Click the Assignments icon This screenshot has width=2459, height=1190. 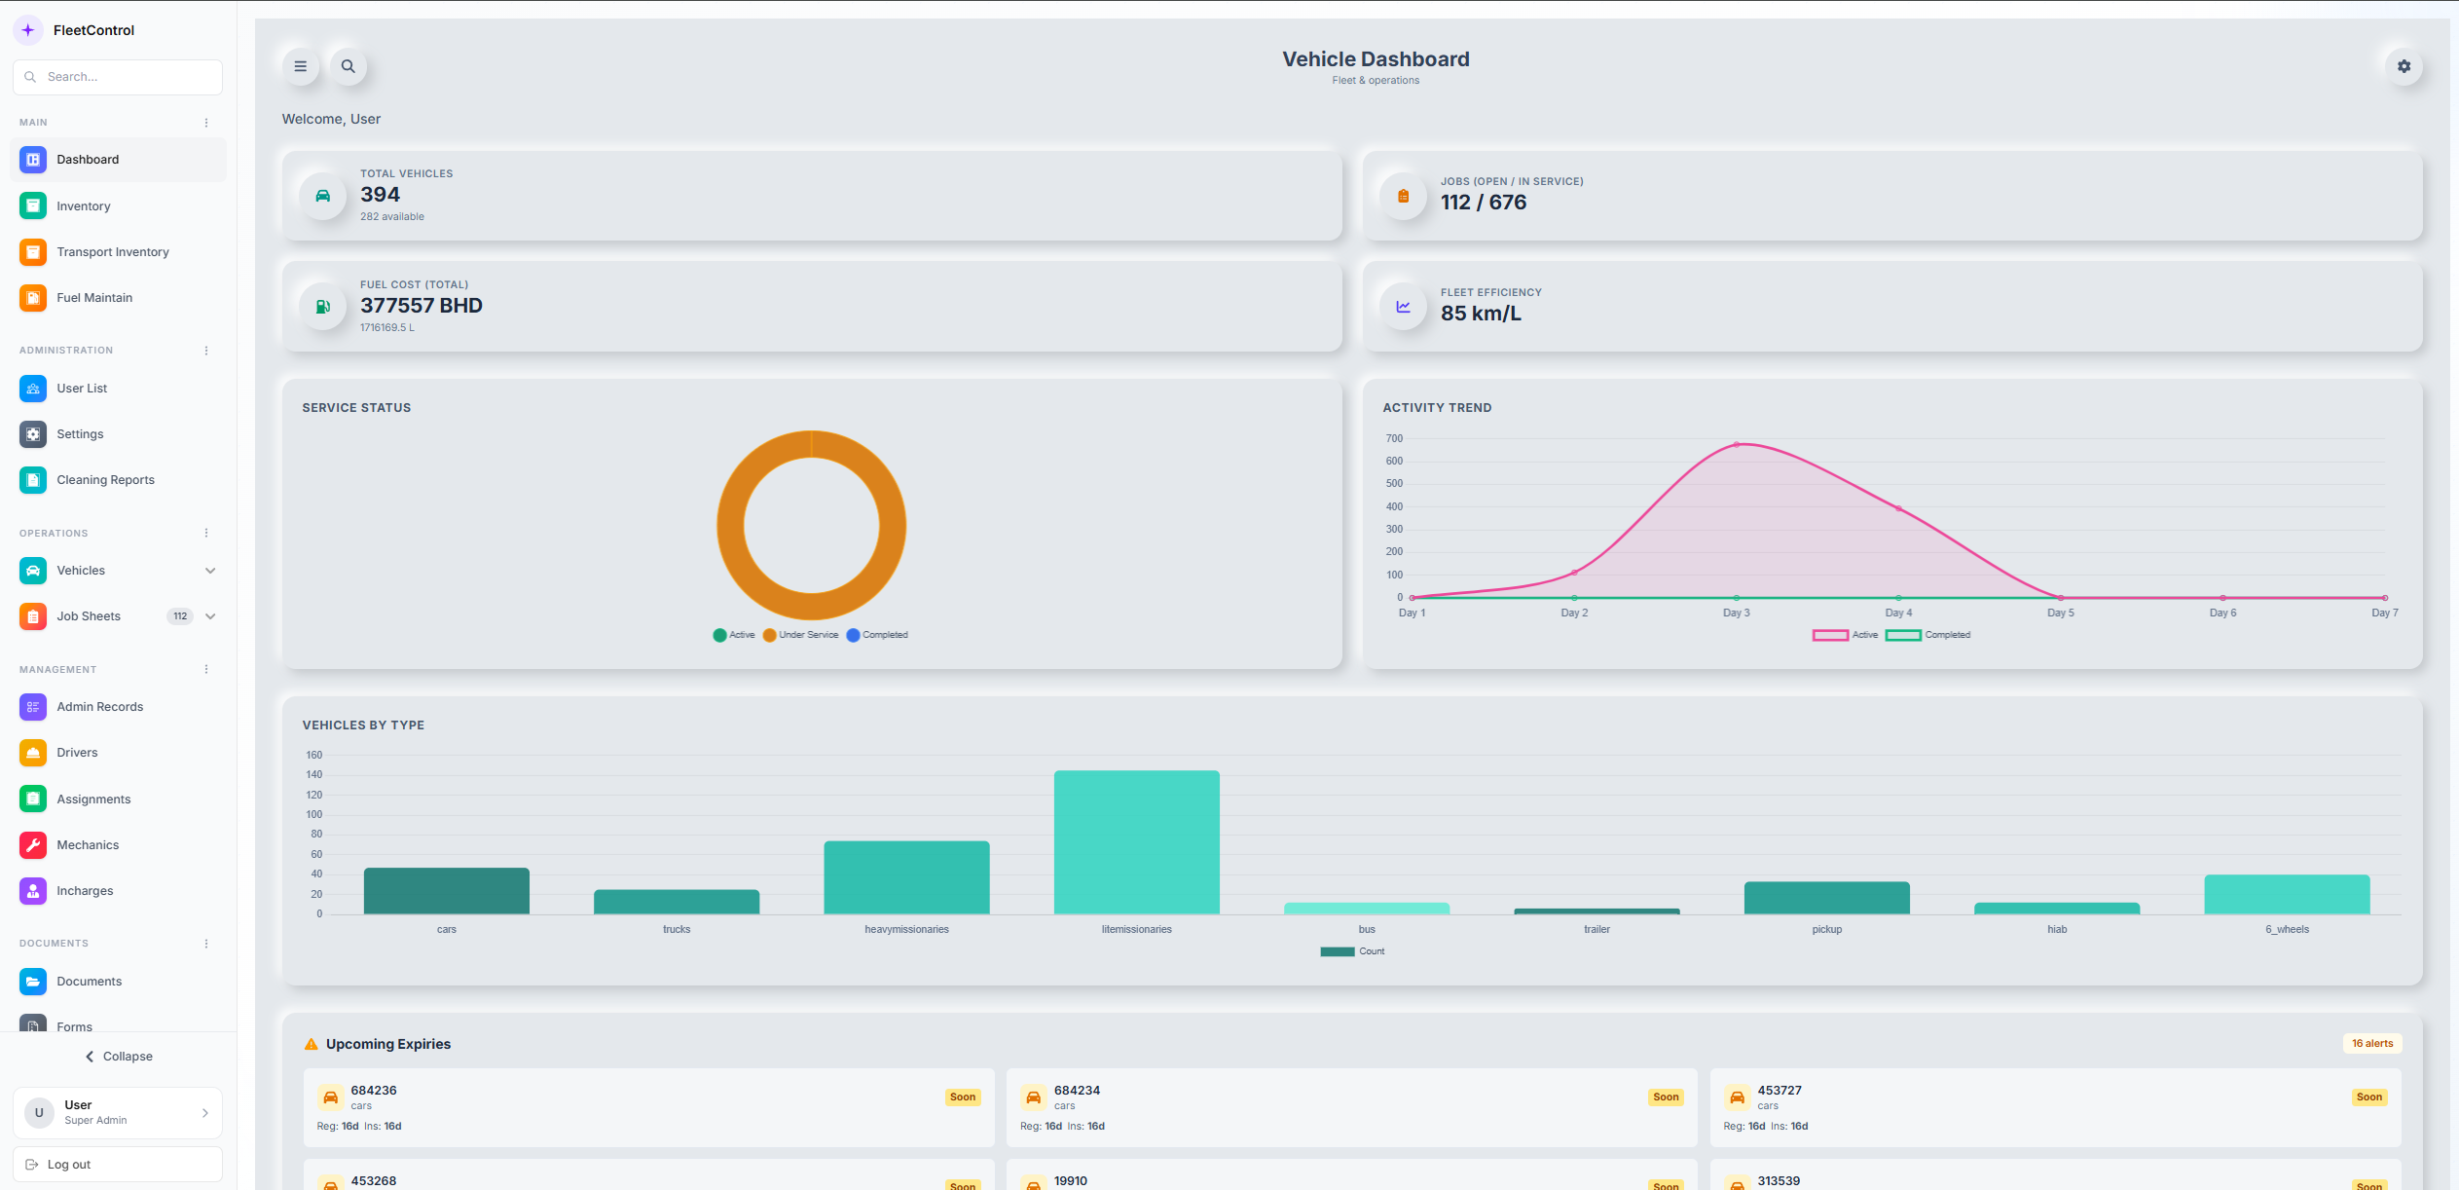pos(33,800)
